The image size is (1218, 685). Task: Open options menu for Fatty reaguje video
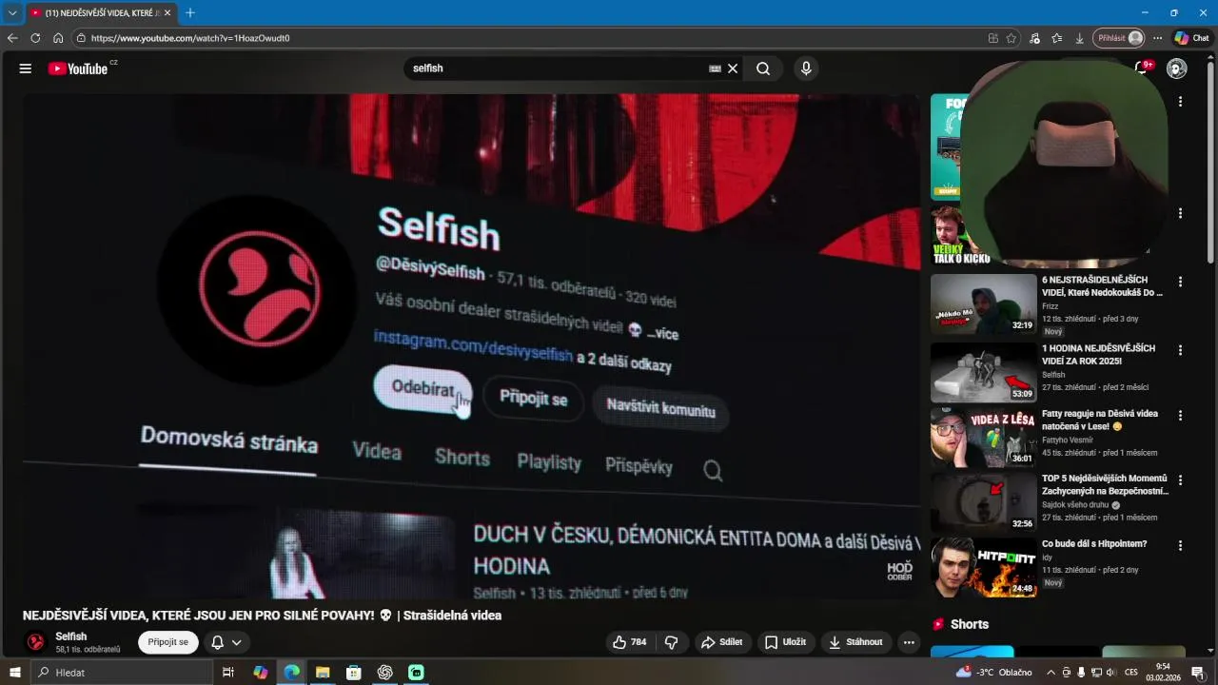[x=1180, y=416]
